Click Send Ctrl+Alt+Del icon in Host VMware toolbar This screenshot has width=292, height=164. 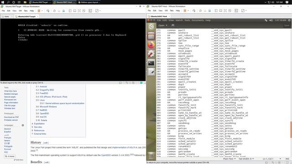coord(194,11)
